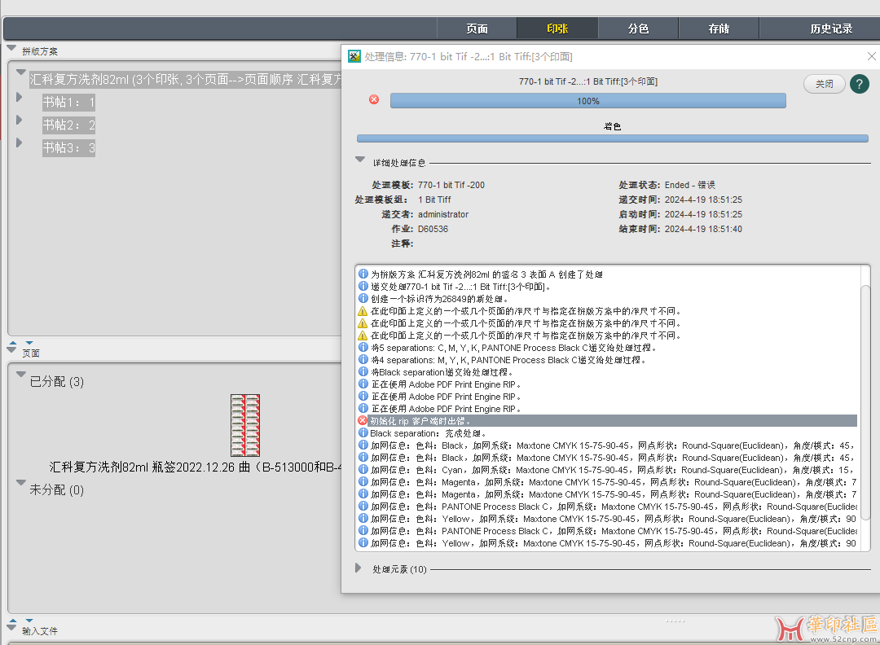
Task: Expand the 处理元素 (10) section
Action: 358,568
